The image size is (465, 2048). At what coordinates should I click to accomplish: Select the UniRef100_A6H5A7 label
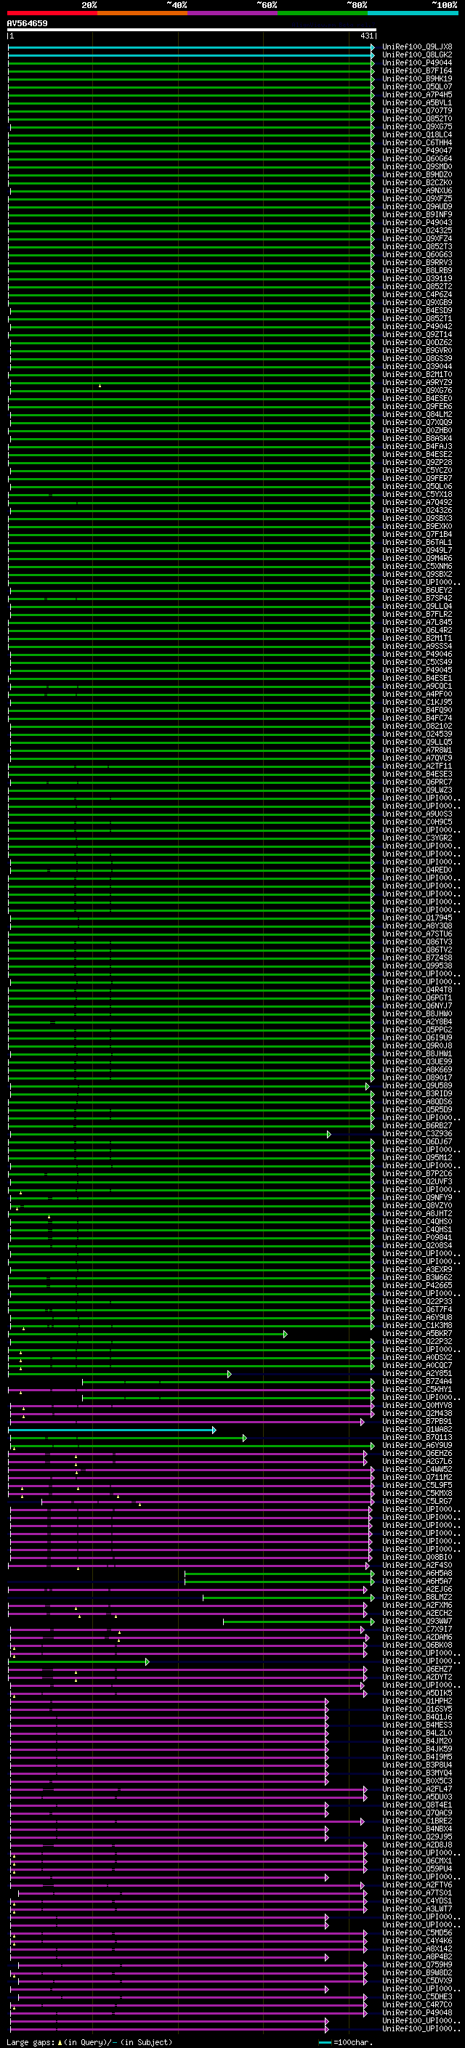tap(417, 1582)
